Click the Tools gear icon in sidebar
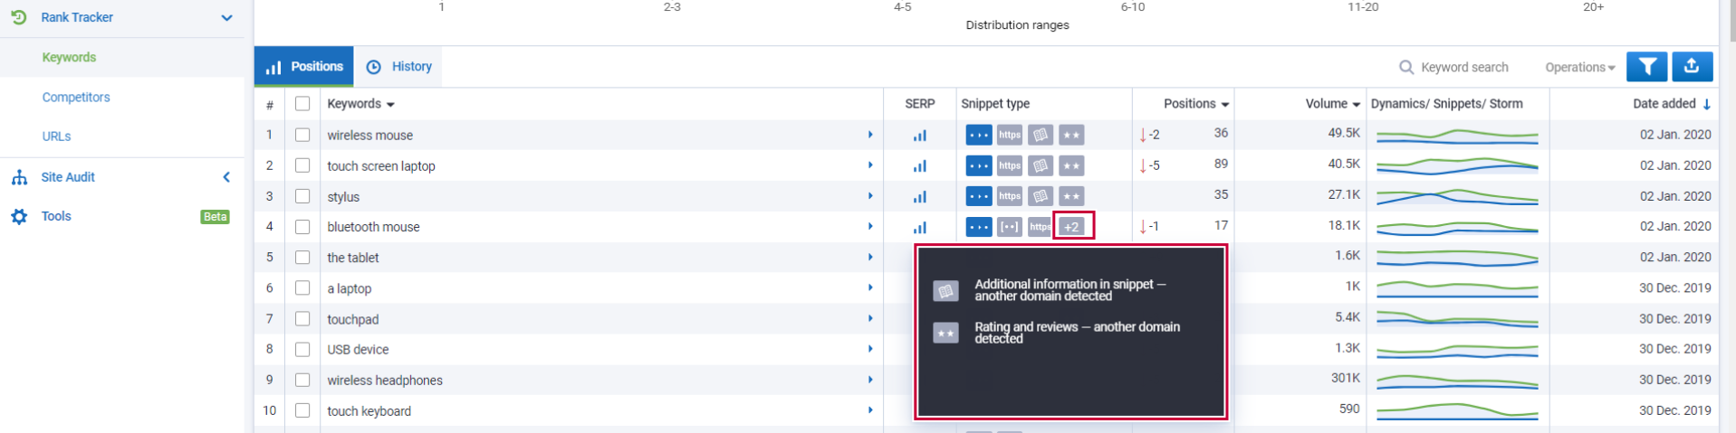Screen dimensions: 1736x433 pyautogui.click(x=19, y=216)
